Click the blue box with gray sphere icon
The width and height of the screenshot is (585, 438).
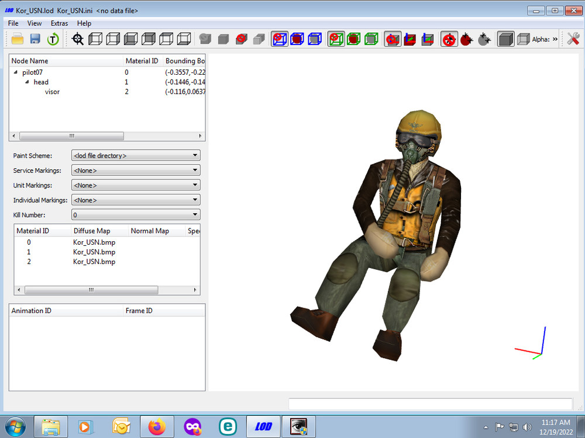315,39
